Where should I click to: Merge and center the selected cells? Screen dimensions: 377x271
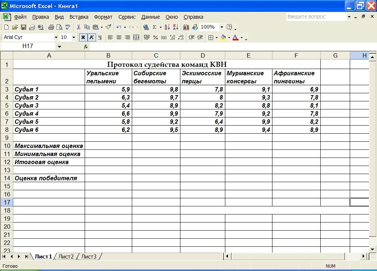[136, 37]
